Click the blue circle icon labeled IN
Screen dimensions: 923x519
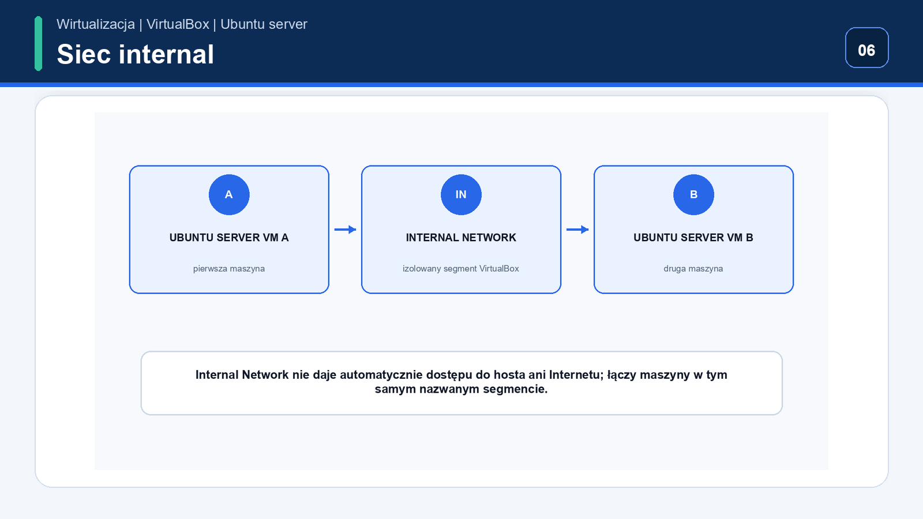click(x=461, y=195)
